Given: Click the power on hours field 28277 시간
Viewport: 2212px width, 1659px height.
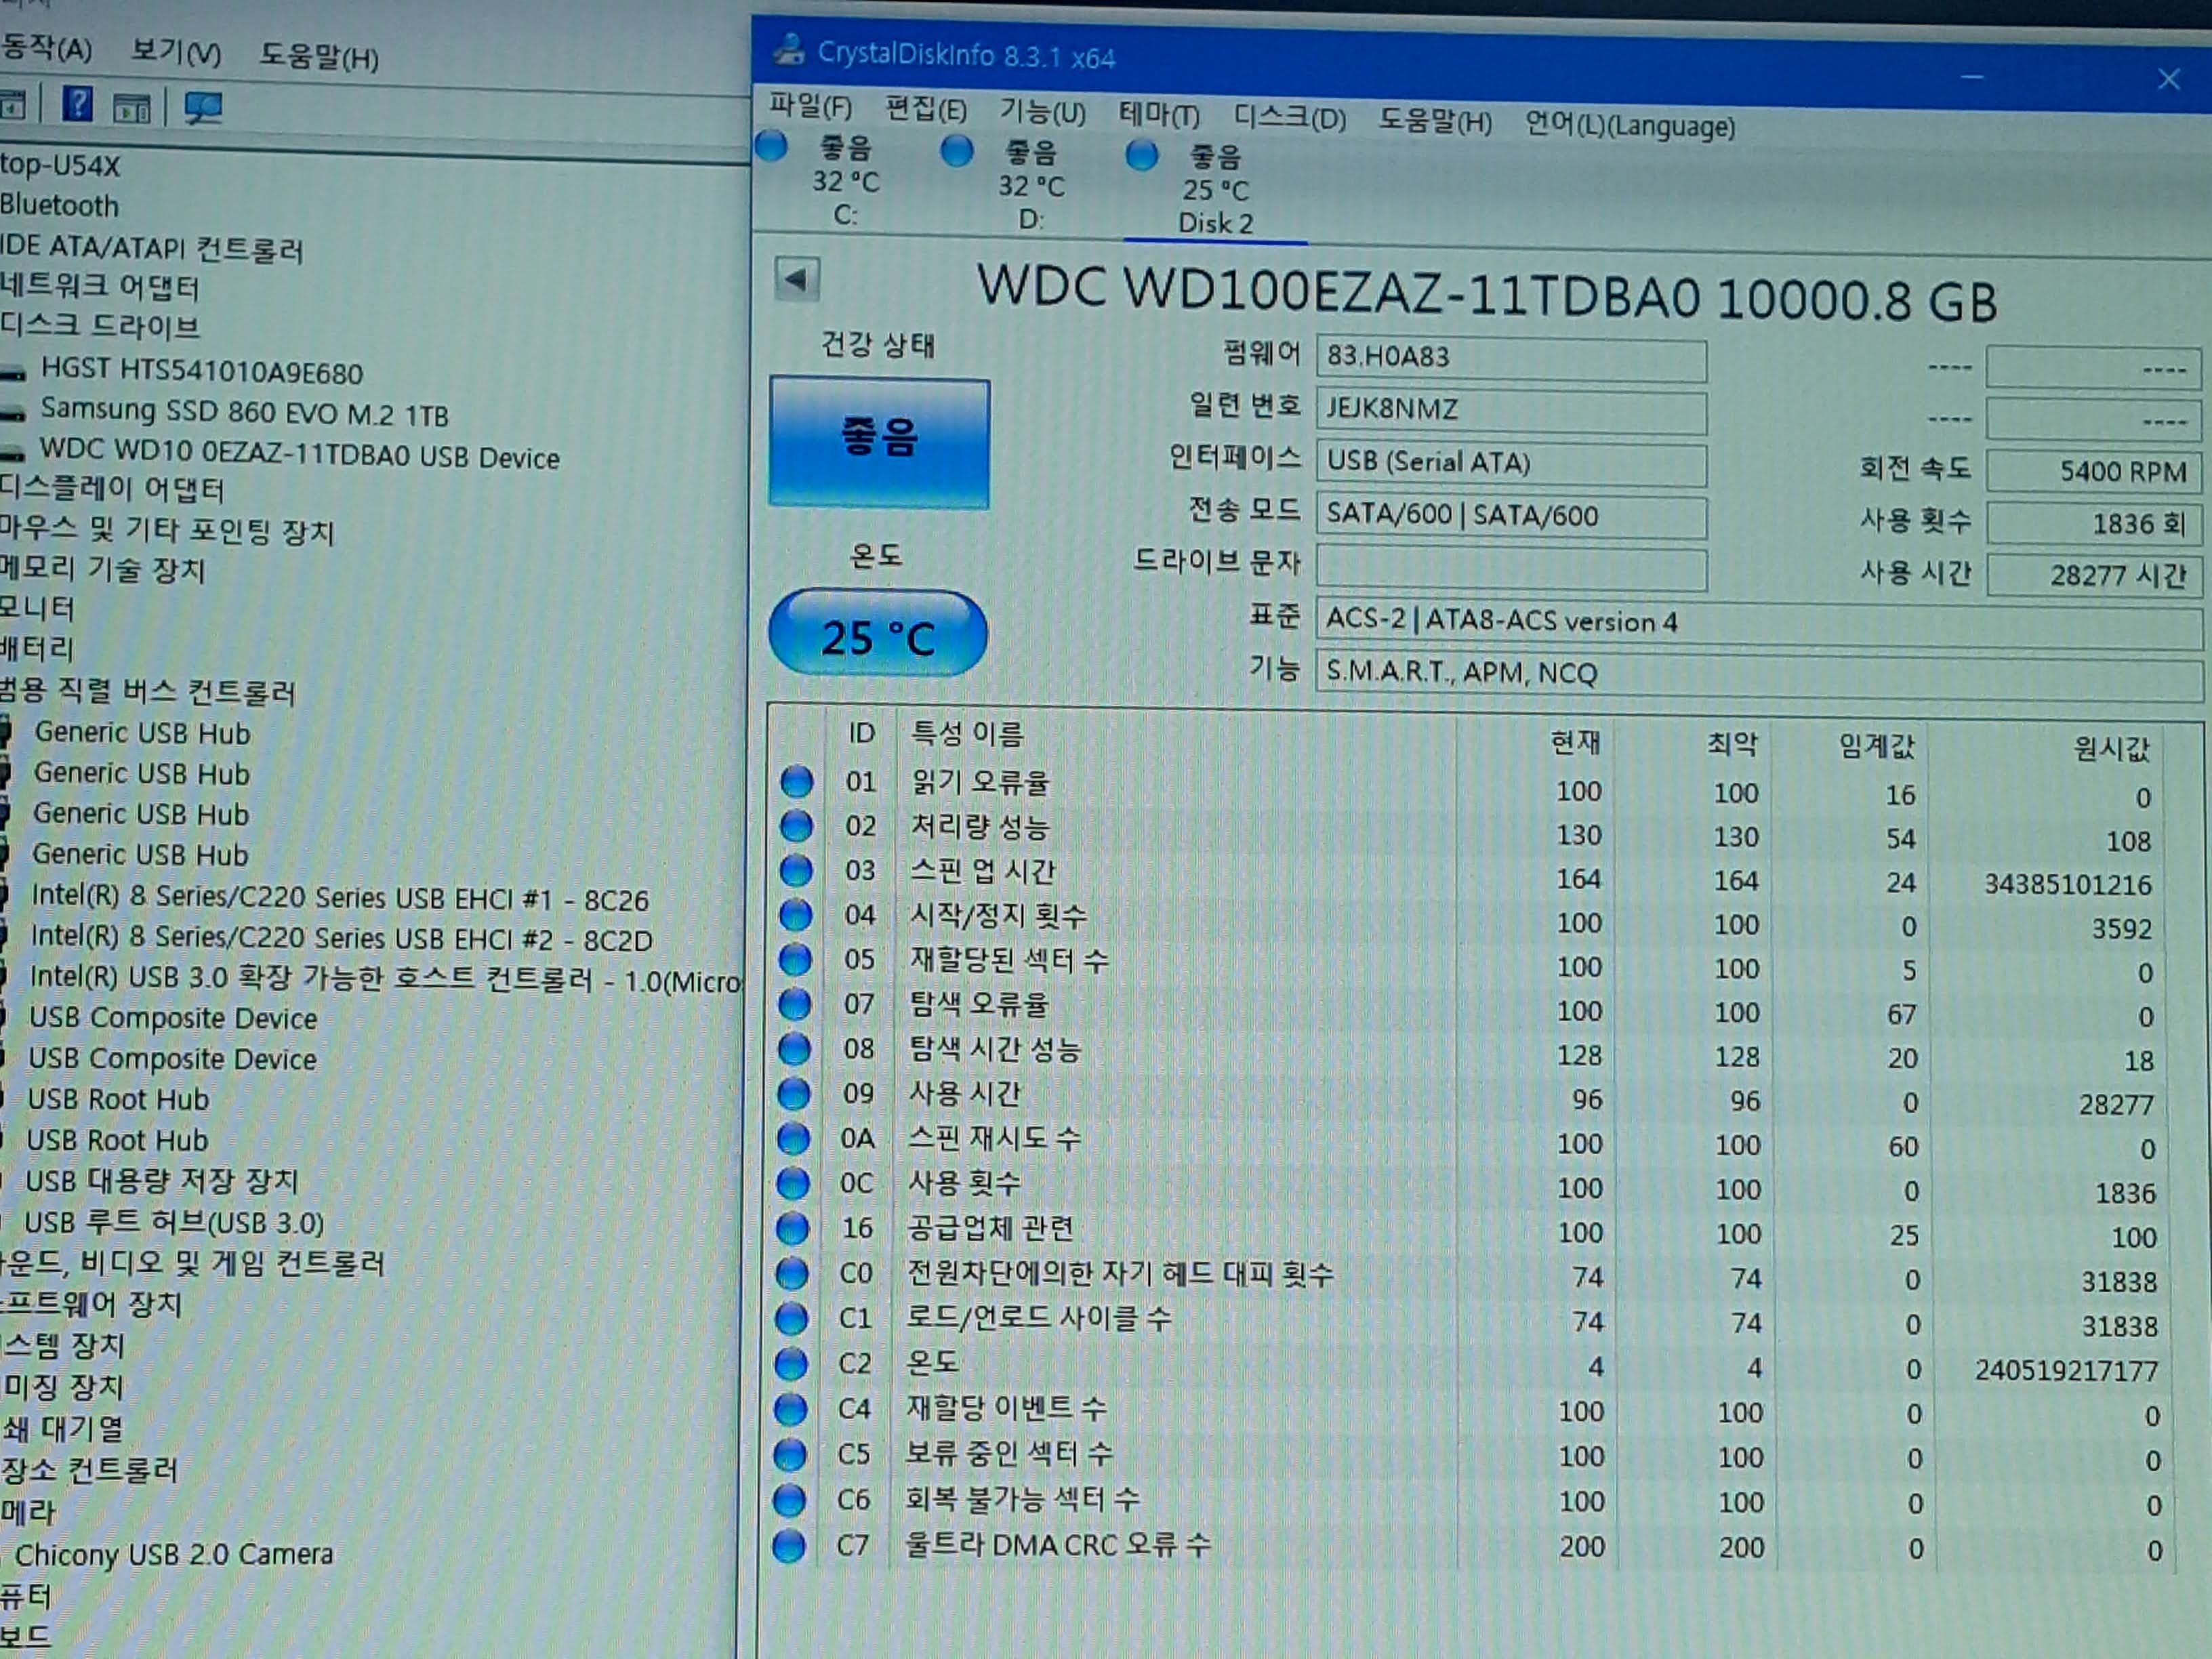Looking at the screenshot, I should pyautogui.click(x=2094, y=576).
